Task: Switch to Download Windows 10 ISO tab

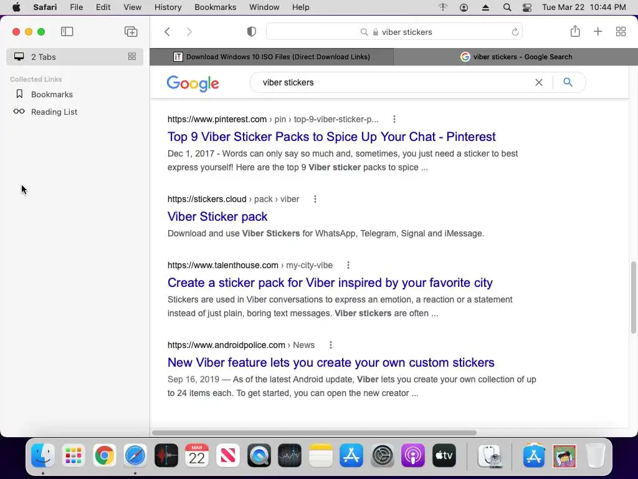Action: [x=272, y=57]
